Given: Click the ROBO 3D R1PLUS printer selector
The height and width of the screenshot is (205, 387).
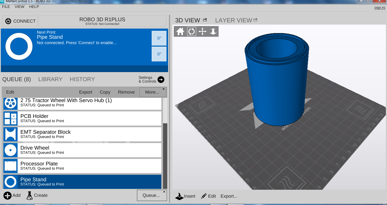Looking at the screenshot, I should pyautogui.click(x=102, y=21).
